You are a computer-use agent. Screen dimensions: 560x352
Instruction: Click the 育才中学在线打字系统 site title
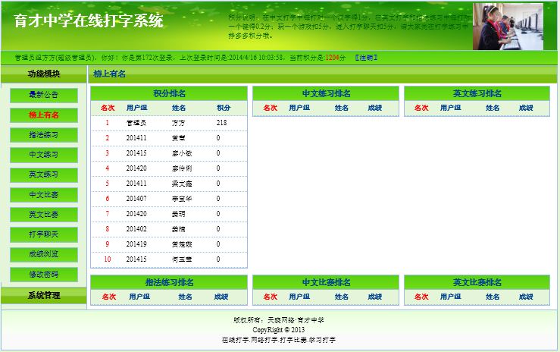[89, 21]
